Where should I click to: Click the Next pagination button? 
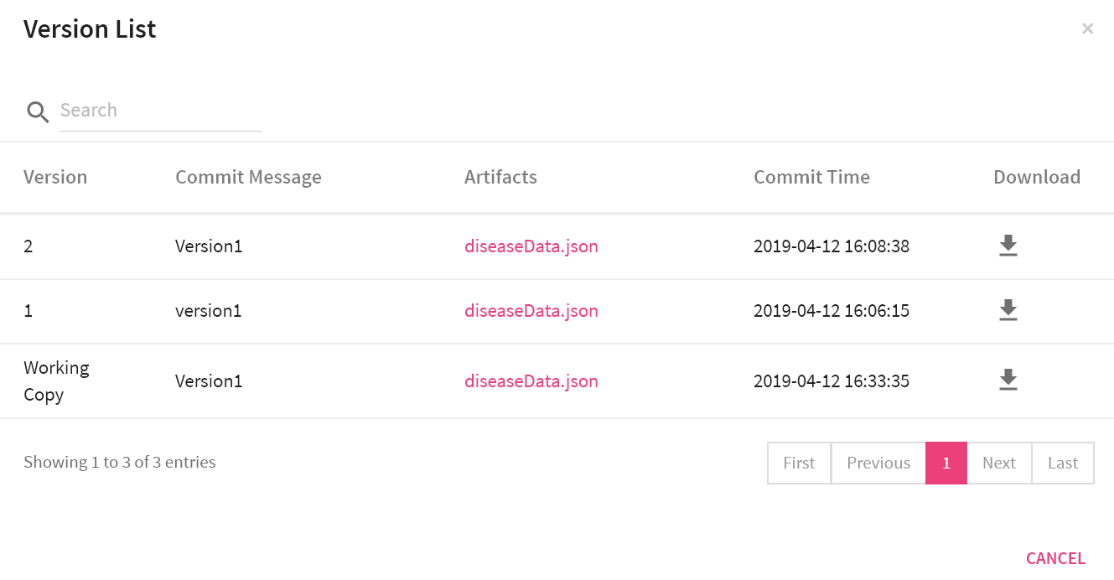998,463
